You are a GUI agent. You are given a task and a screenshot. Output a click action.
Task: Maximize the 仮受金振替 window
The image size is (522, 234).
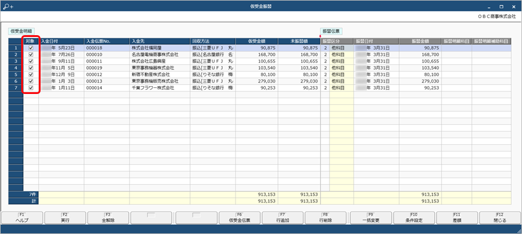point(501,6)
